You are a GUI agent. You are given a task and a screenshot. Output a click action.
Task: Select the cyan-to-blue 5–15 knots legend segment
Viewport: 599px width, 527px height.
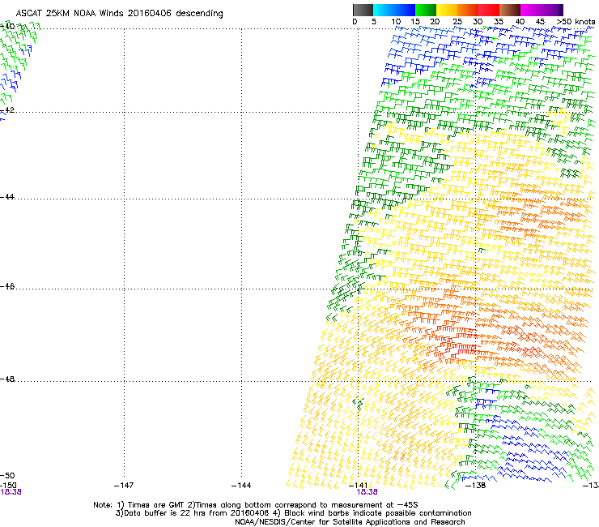394,10
